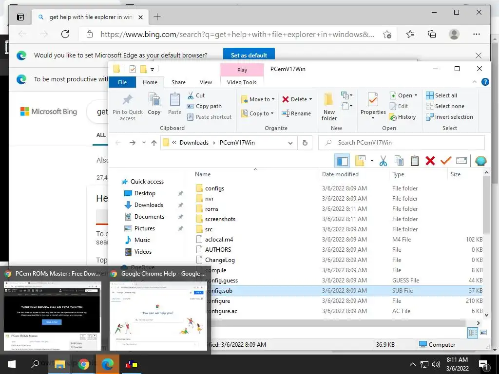Expand the Delete dropdown arrow

point(310,99)
